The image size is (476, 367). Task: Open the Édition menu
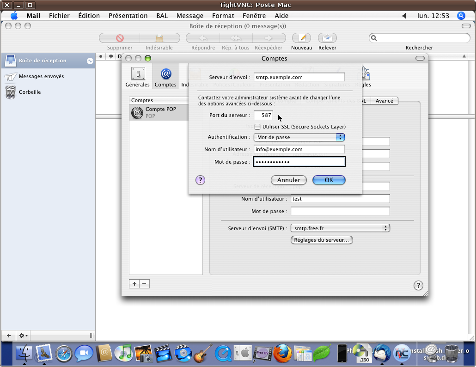pyautogui.click(x=89, y=16)
